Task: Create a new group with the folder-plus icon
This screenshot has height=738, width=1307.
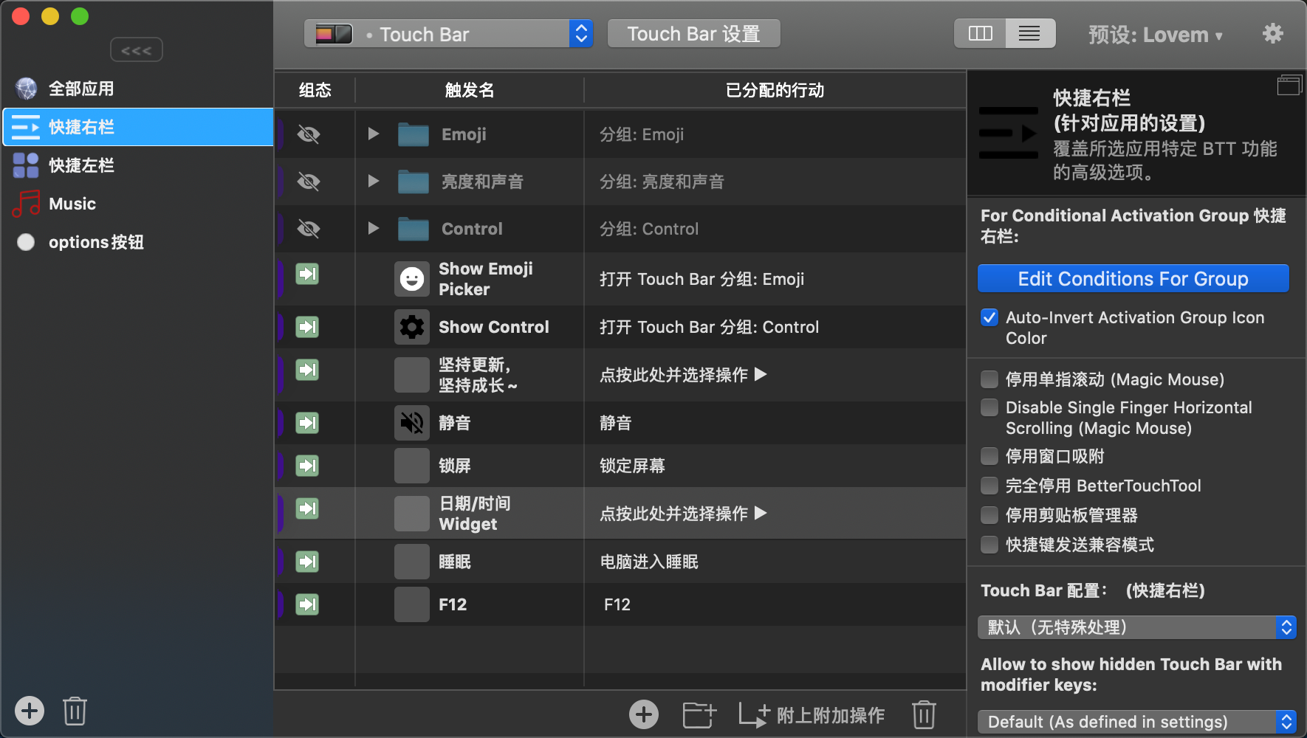Action: click(x=699, y=714)
